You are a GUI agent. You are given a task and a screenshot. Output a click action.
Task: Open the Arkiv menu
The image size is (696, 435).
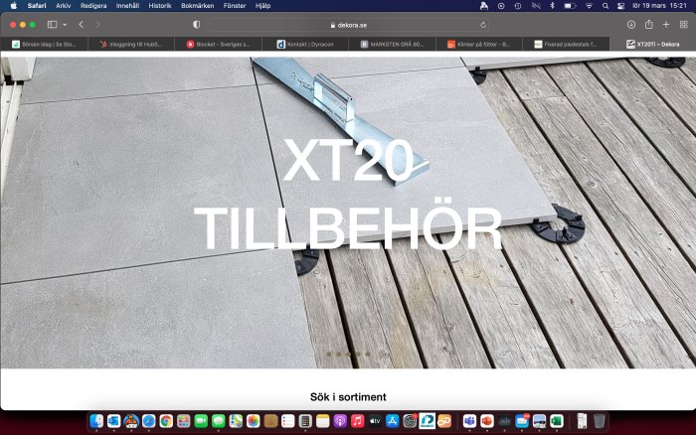[64, 6]
